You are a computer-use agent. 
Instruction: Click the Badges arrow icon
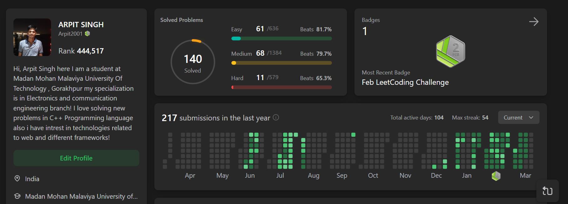[x=534, y=22]
